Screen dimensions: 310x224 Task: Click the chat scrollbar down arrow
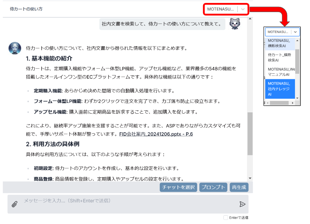pos(250,178)
